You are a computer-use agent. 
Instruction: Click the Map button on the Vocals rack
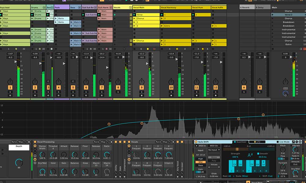165,141
